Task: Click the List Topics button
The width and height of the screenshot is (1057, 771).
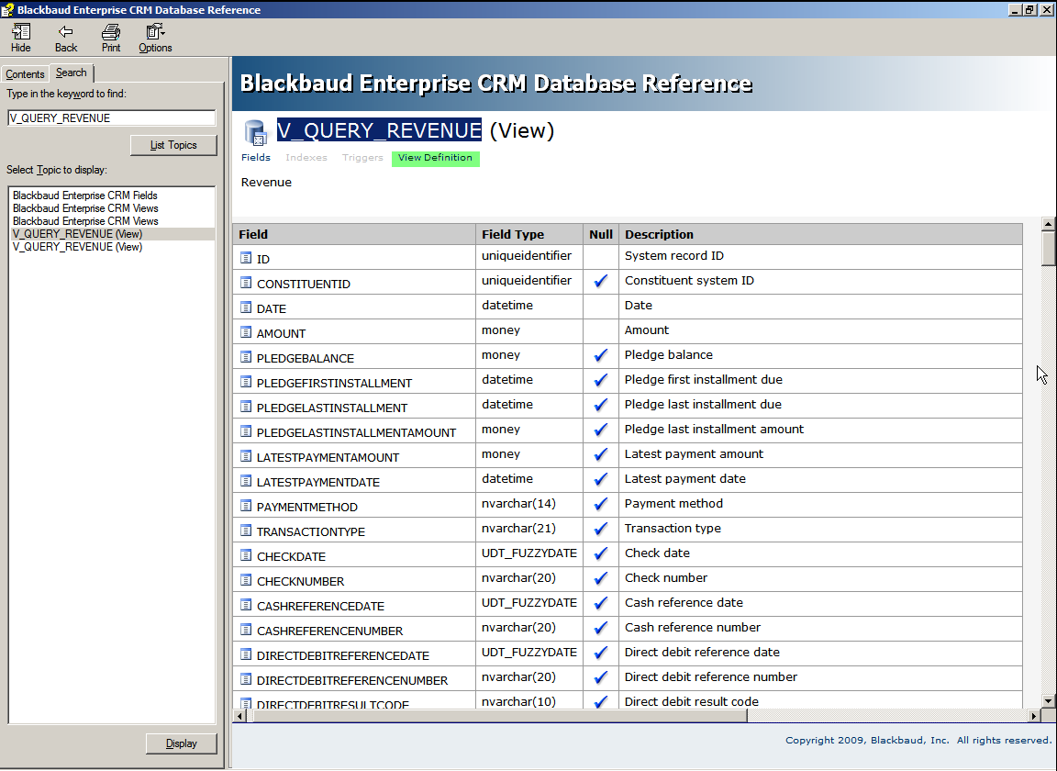Action: (x=174, y=145)
